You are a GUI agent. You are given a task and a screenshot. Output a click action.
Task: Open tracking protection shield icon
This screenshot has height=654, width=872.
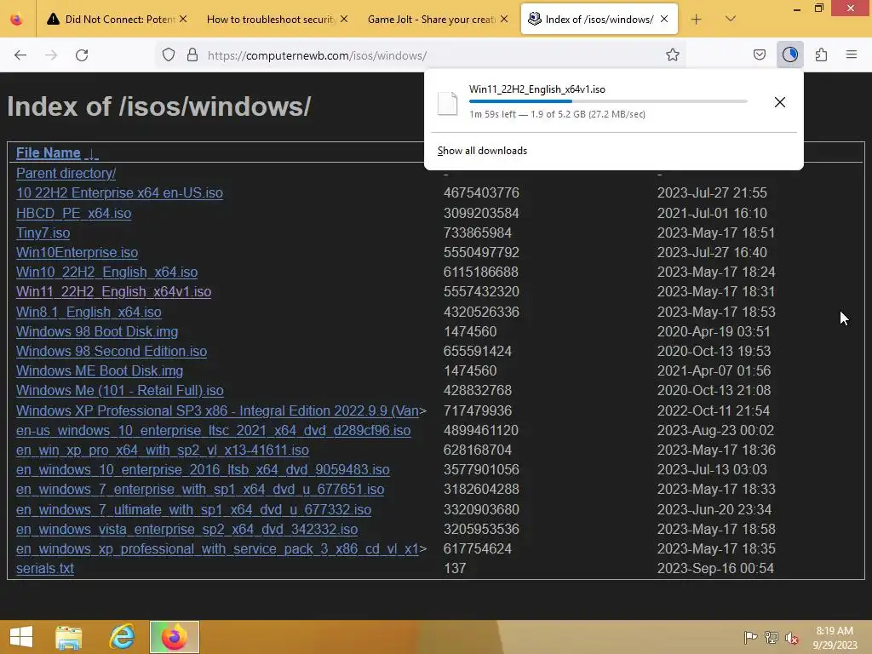coord(169,55)
